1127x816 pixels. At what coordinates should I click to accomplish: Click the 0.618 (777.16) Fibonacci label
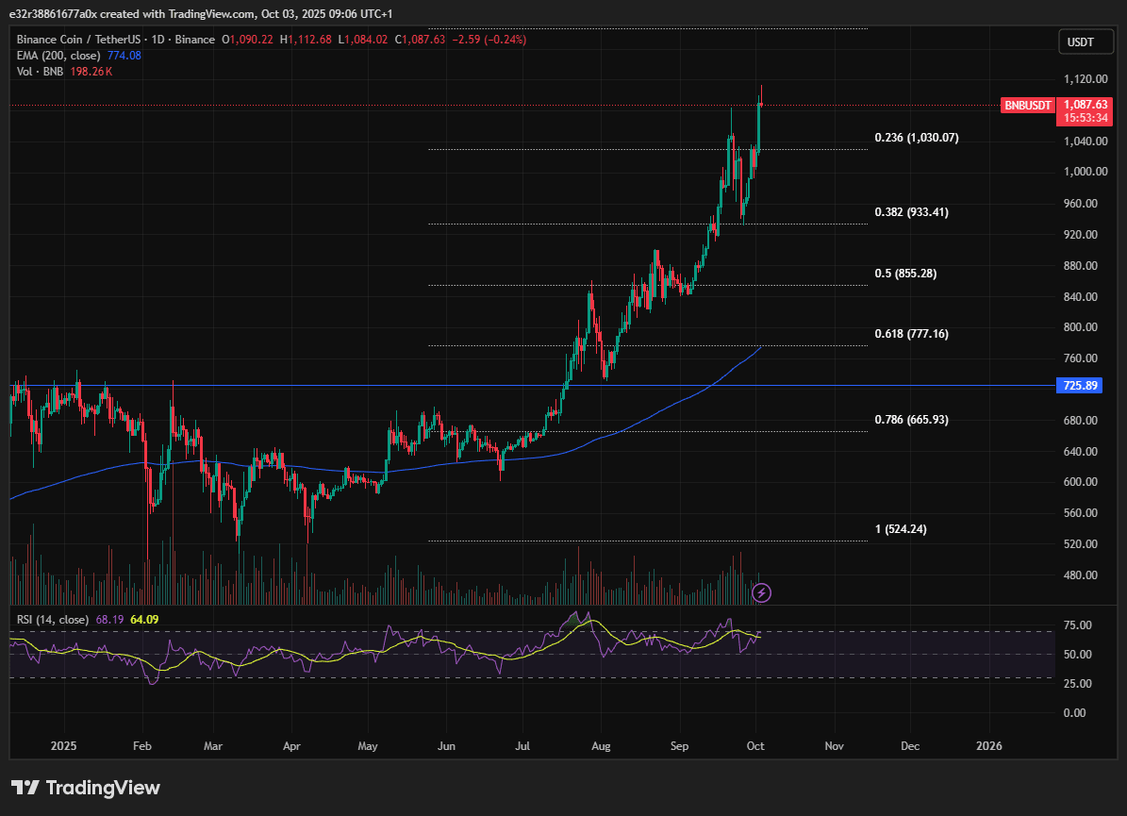(x=911, y=334)
